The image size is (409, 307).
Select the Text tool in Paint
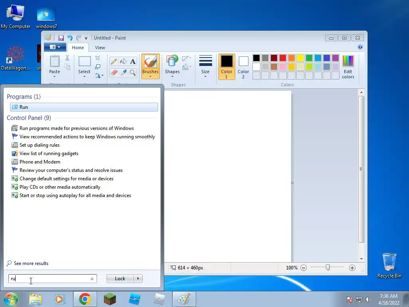point(133,62)
